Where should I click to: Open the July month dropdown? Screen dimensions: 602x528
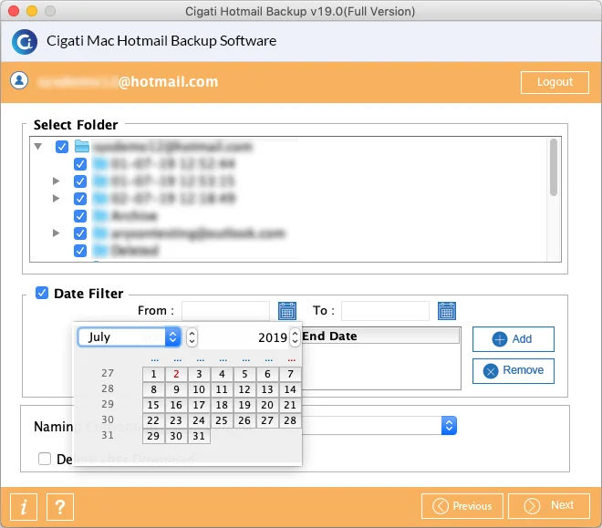(x=130, y=337)
